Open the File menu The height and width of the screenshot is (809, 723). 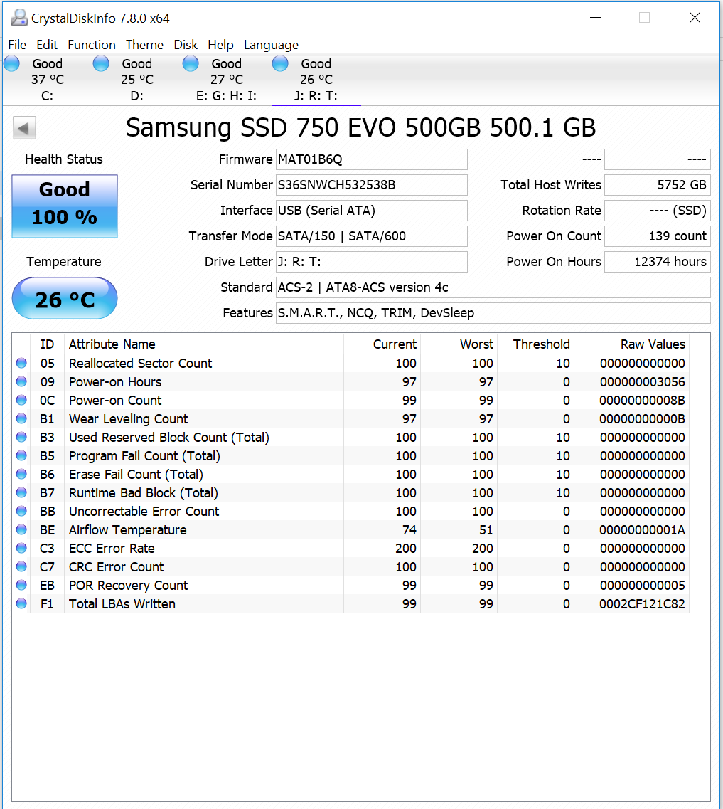pos(17,45)
